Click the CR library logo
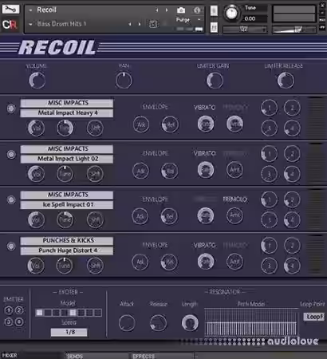The width and height of the screenshot is (327, 359). [x=10, y=25]
